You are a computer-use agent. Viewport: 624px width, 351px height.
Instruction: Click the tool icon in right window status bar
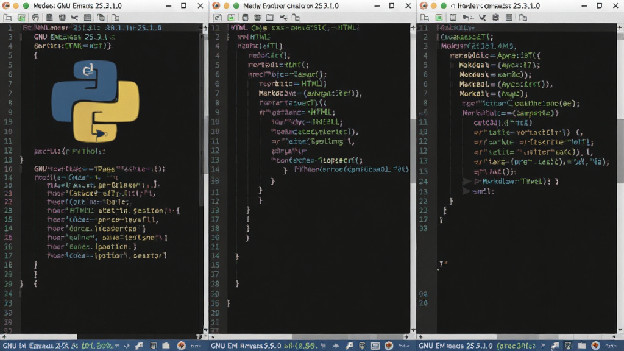click(x=555, y=346)
